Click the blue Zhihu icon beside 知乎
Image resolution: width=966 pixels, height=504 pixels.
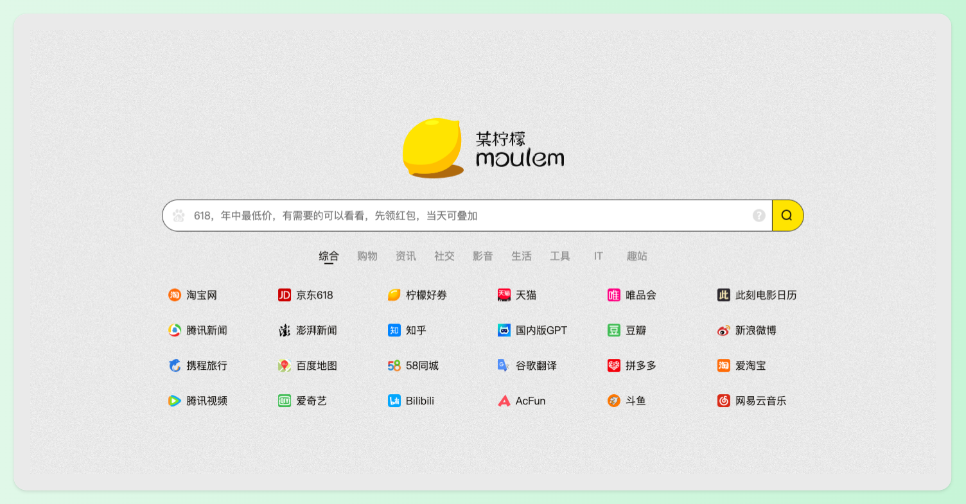(x=394, y=331)
